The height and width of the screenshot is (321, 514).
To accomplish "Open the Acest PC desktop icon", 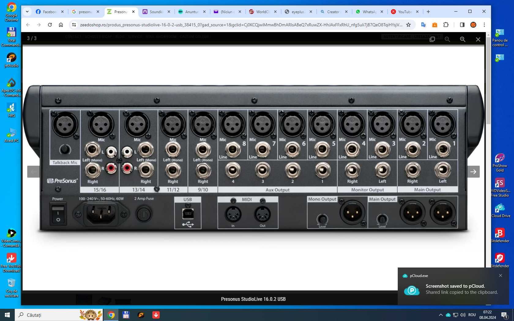I will 11,135.
